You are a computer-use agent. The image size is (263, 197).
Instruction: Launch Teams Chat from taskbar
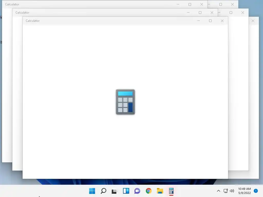tap(137, 191)
